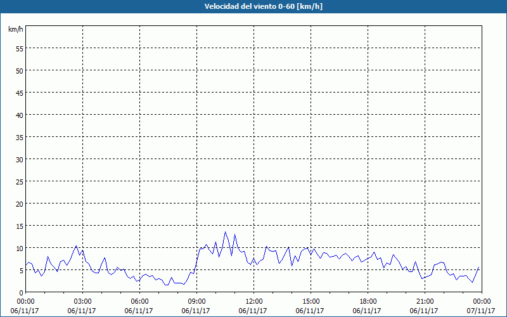Click the "06/11/17" date beneath 03:00
Image resolution: width=507 pixels, height=317 pixels.
82,311
